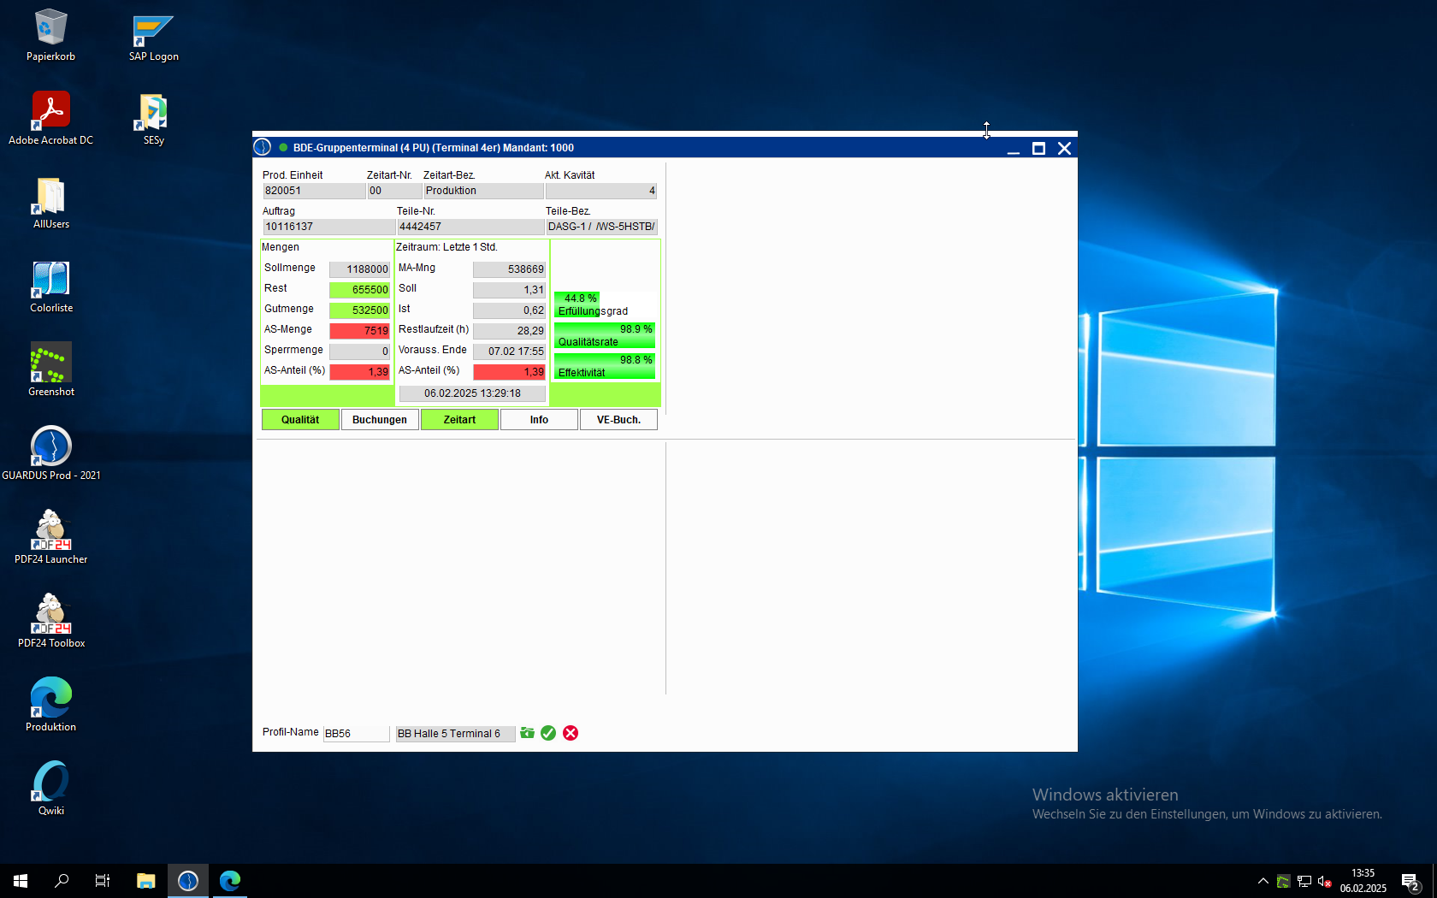Show hidden system tray icons

click(1263, 881)
